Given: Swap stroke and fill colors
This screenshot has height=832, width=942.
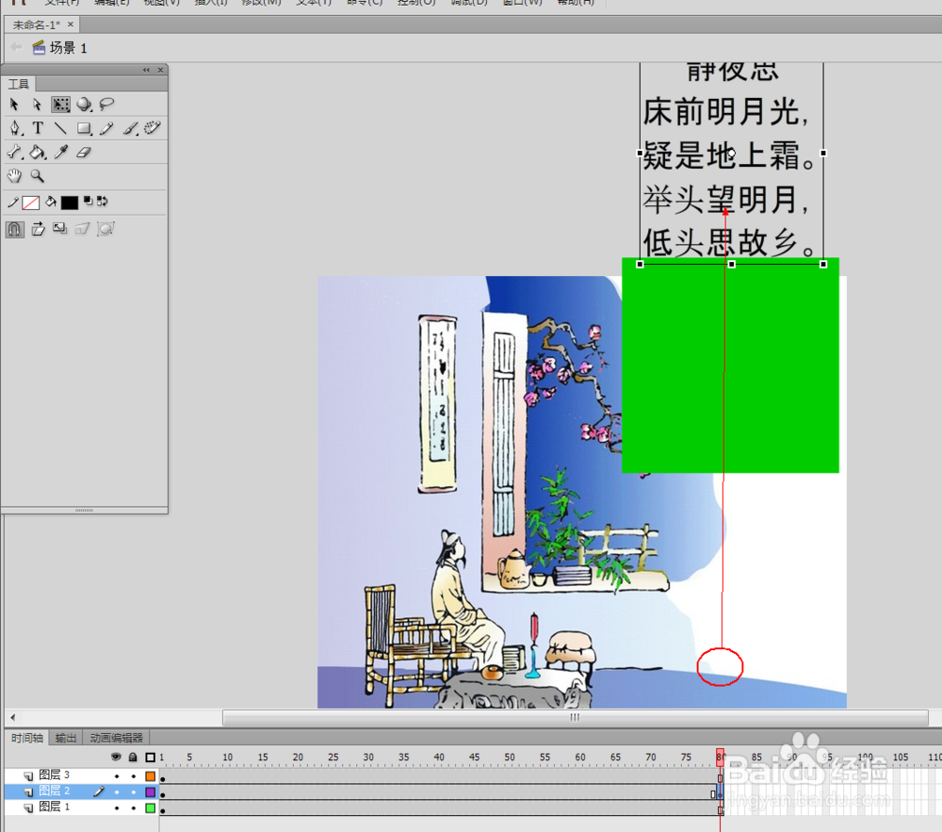Looking at the screenshot, I should pyautogui.click(x=103, y=201).
